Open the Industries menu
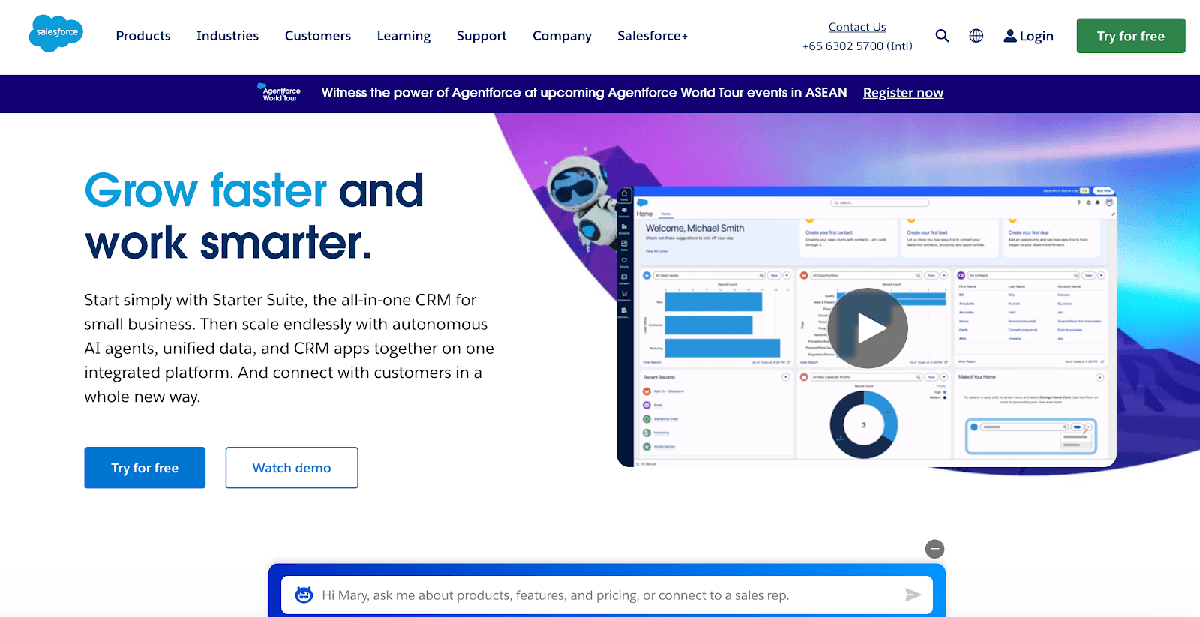Screen dimensions: 1200x617 [x=227, y=36]
